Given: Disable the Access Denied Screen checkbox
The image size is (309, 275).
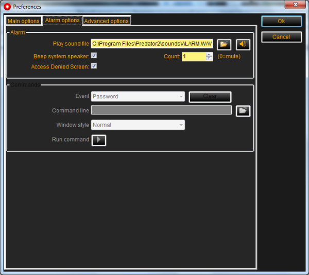Looking at the screenshot, I should [x=94, y=66].
